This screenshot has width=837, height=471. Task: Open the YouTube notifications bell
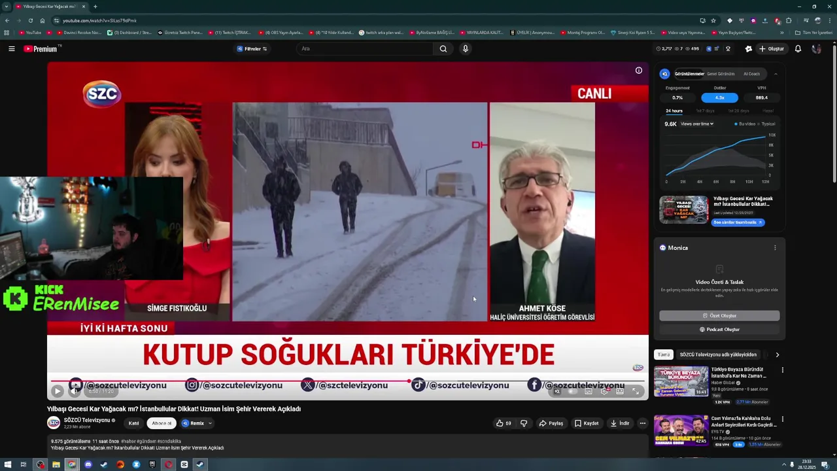coord(798,48)
